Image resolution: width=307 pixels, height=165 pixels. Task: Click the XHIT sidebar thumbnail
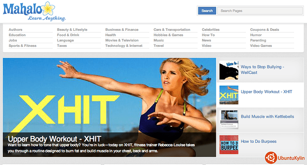click(229, 95)
